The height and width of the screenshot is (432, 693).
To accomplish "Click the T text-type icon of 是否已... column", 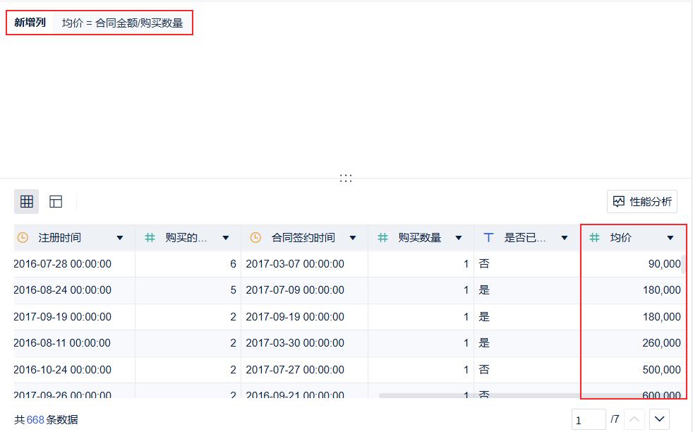I will click(488, 238).
